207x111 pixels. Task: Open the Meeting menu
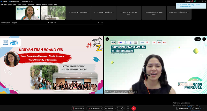point(38,5)
